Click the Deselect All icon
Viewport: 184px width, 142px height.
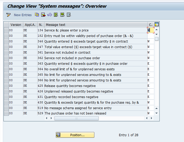[69, 15]
